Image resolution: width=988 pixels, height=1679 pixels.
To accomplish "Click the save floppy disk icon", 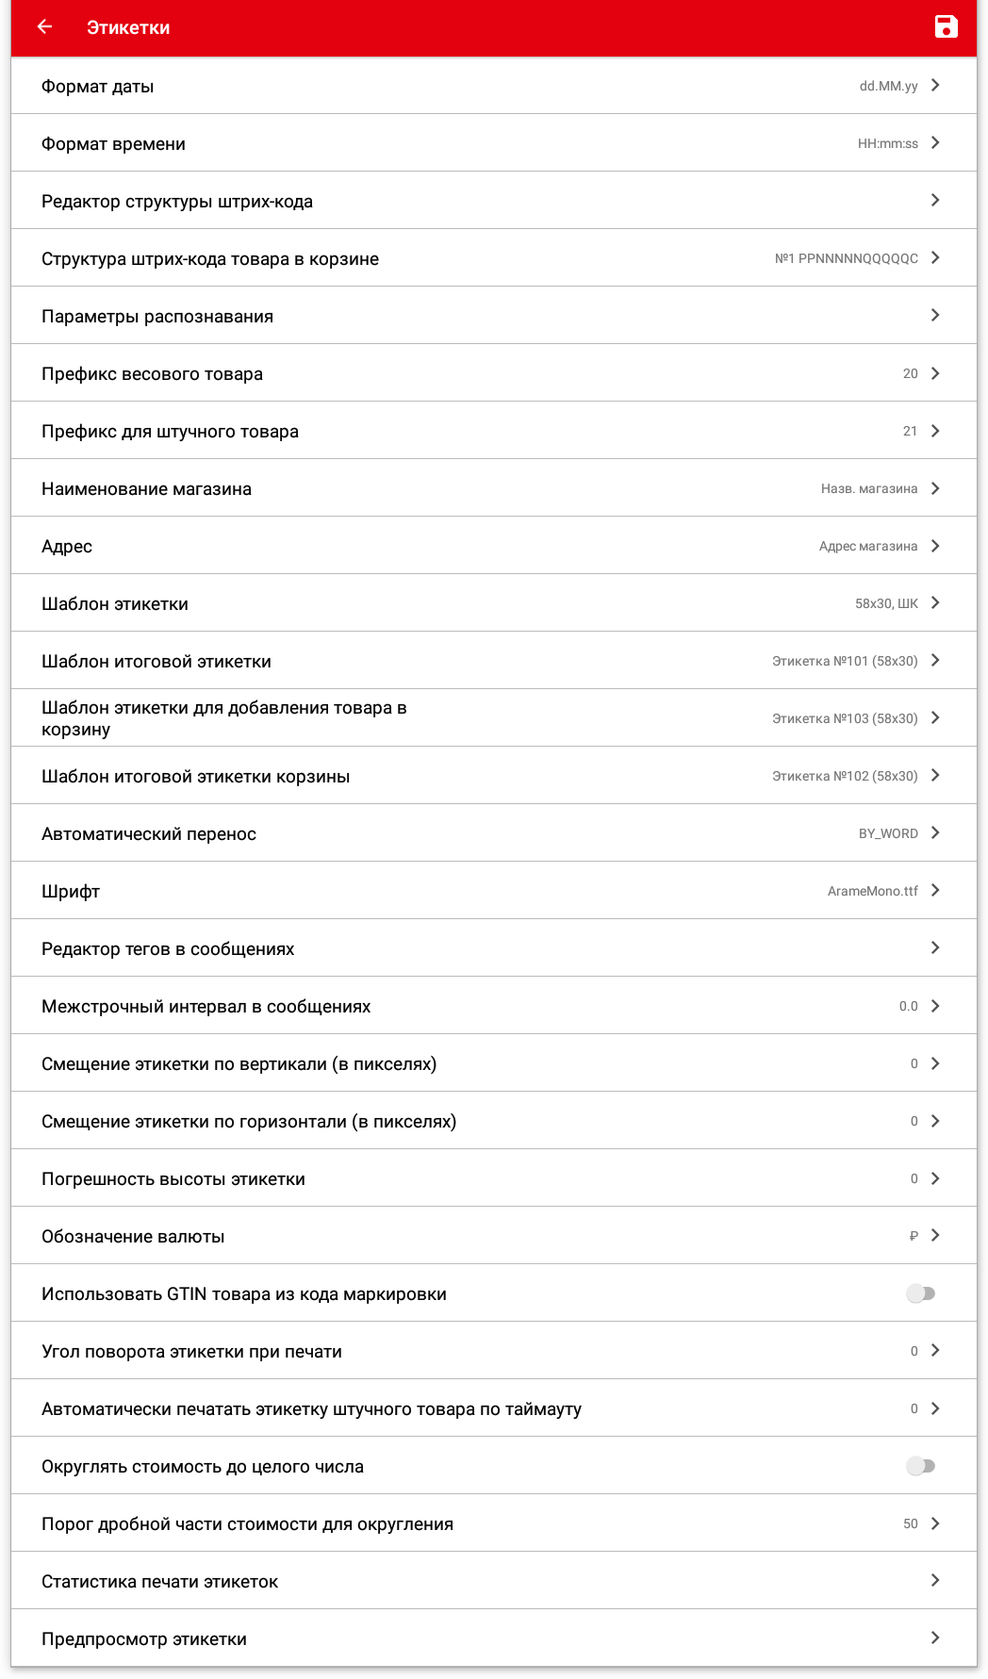I will [x=946, y=27].
